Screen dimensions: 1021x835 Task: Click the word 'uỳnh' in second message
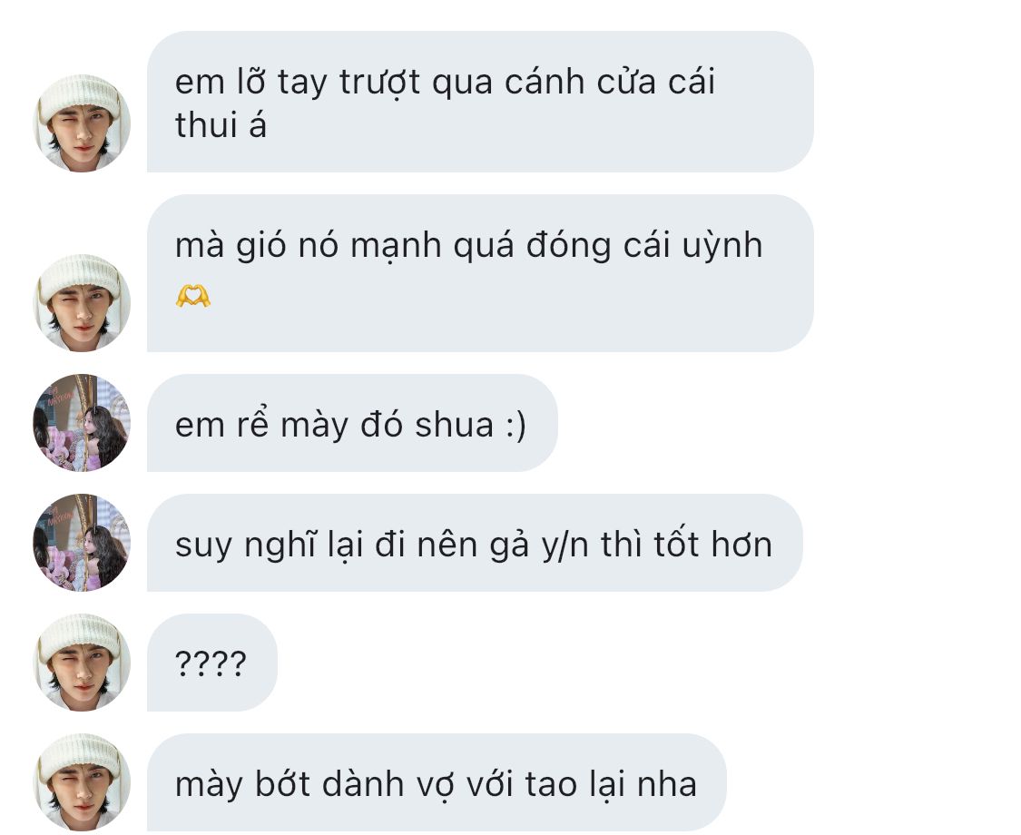pos(722,248)
